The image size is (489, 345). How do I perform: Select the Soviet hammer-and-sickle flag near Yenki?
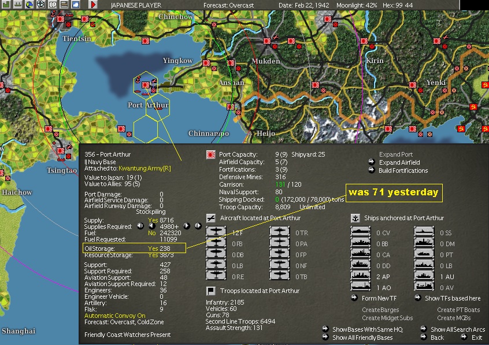click(x=473, y=107)
